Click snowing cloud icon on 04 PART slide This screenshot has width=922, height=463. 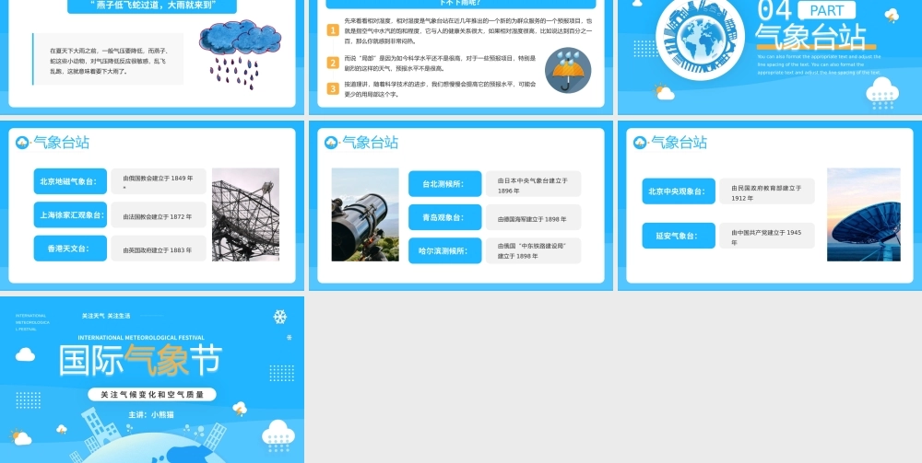click(882, 93)
